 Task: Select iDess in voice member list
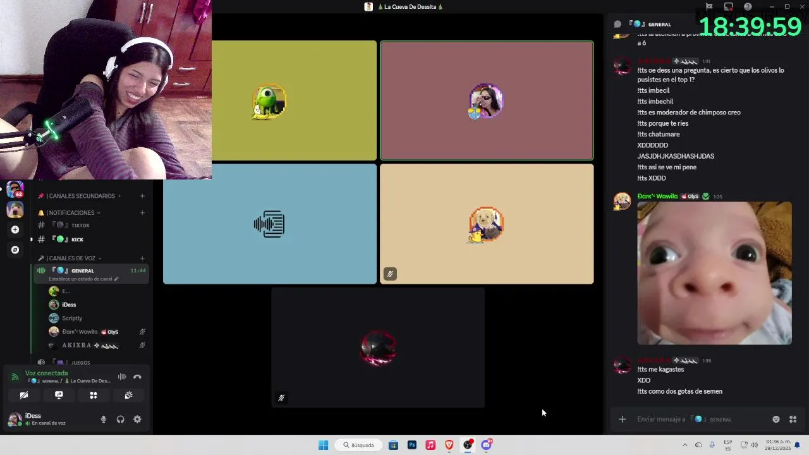click(x=97, y=305)
